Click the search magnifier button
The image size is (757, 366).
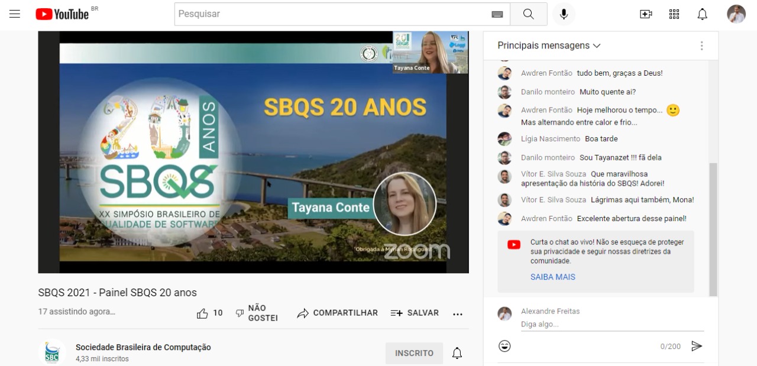point(528,14)
